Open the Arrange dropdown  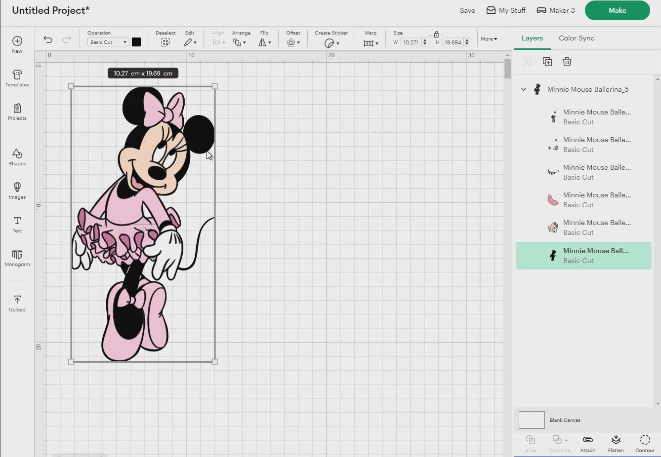[240, 42]
